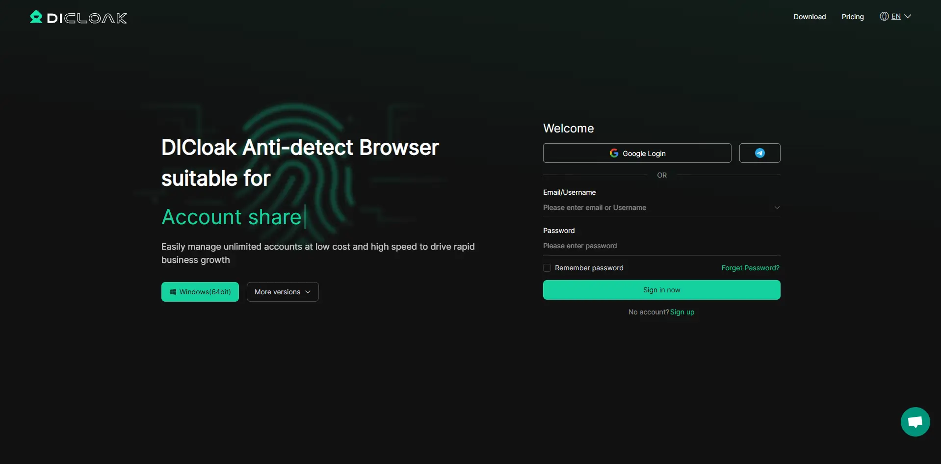Open the More versions dropdown
The height and width of the screenshot is (464, 941).
click(x=283, y=292)
